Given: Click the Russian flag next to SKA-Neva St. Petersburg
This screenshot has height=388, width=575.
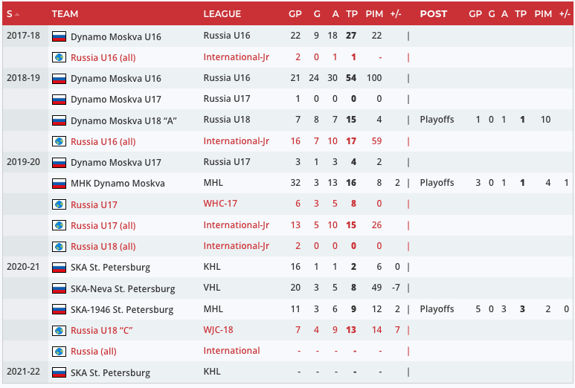Looking at the screenshot, I should (60, 288).
